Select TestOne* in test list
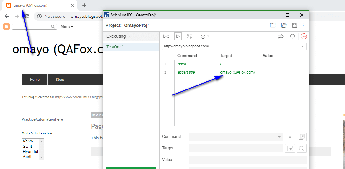The width and height of the screenshot is (345, 169). 131,47
